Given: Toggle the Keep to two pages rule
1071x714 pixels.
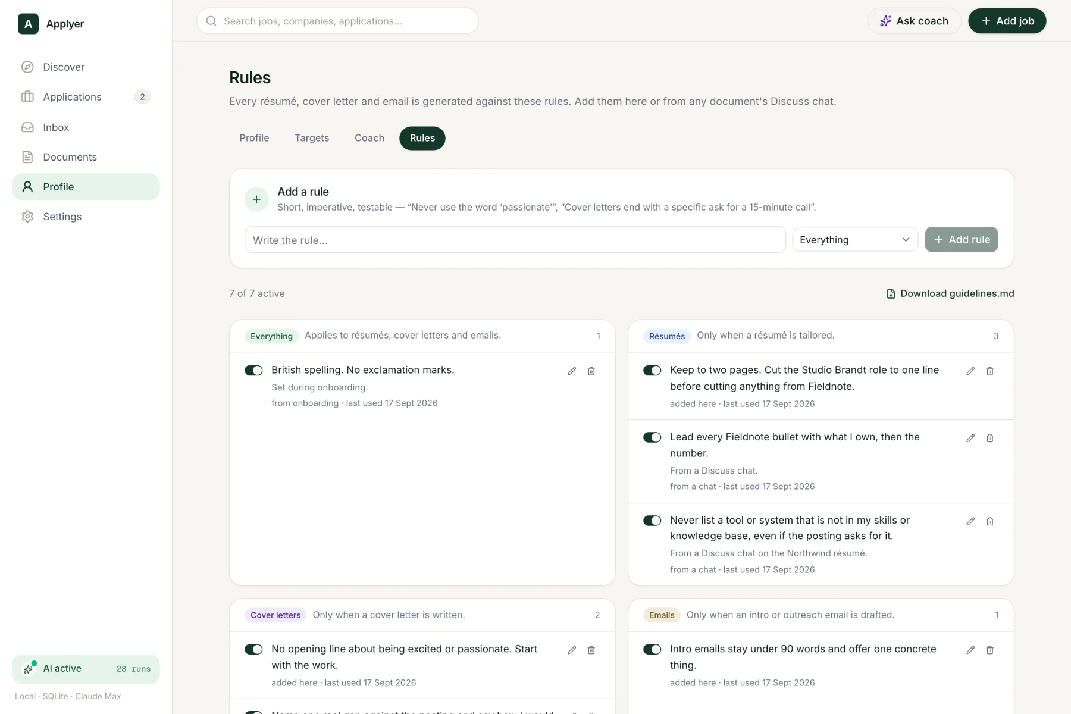Looking at the screenshot, I should pos(652,371).
